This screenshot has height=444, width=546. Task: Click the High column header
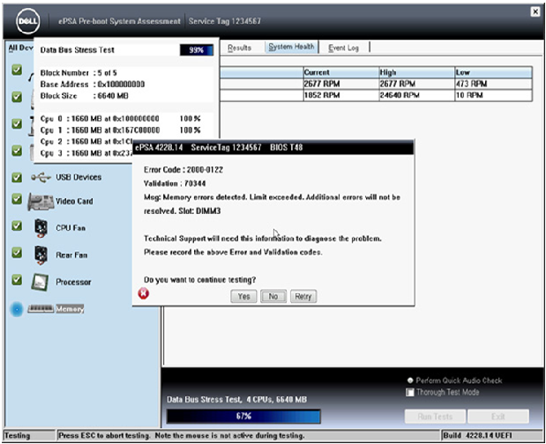coord(417,72)
